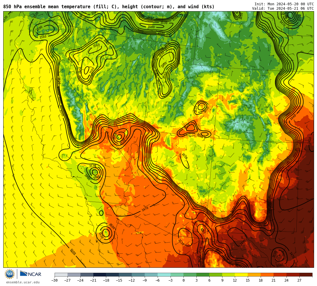Pick the 0 to 3 medium green colorbar segment
Screen dimensions: 317x286
[x=190, y=275]
